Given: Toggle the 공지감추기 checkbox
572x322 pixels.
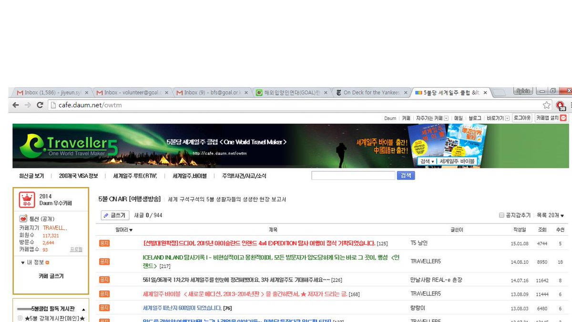Looking at the screenshot, I should [501, 216].
